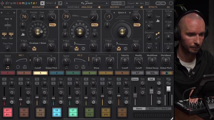The width and height of the screenshot is (214, 120).
Task: Mute the Resonator engine via speaker icon
Action: pyautogui.click(x=57, y=7)
